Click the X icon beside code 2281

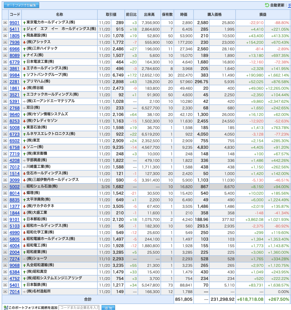pos(5,82)
